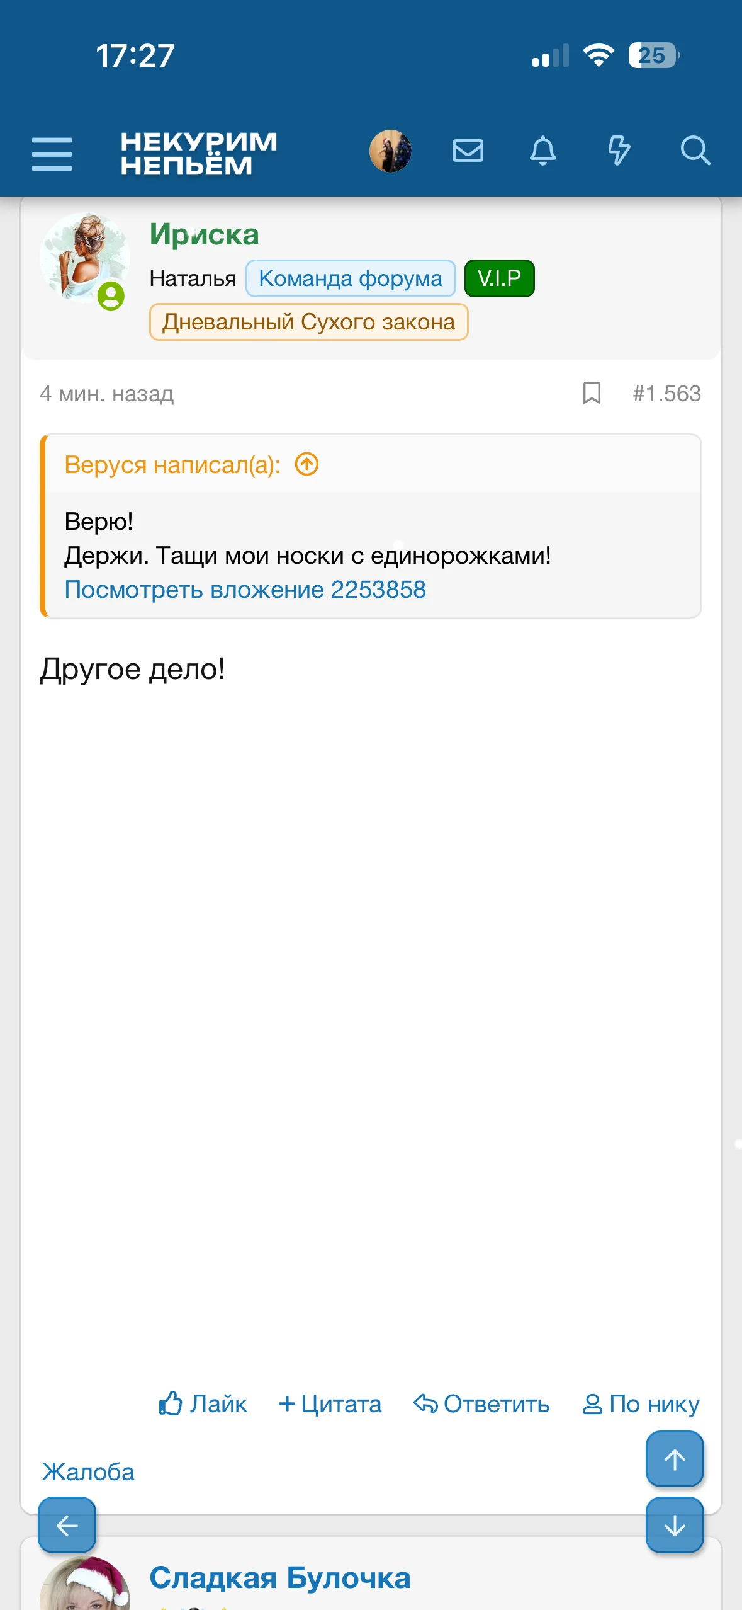
Task: Open the forum search icon
Action: (695, 151)
